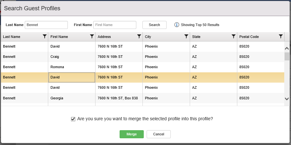The width and height of the screenshot is (291, 145).
Task: Click into the First Name search field
Action: click(x=115, y=25)
